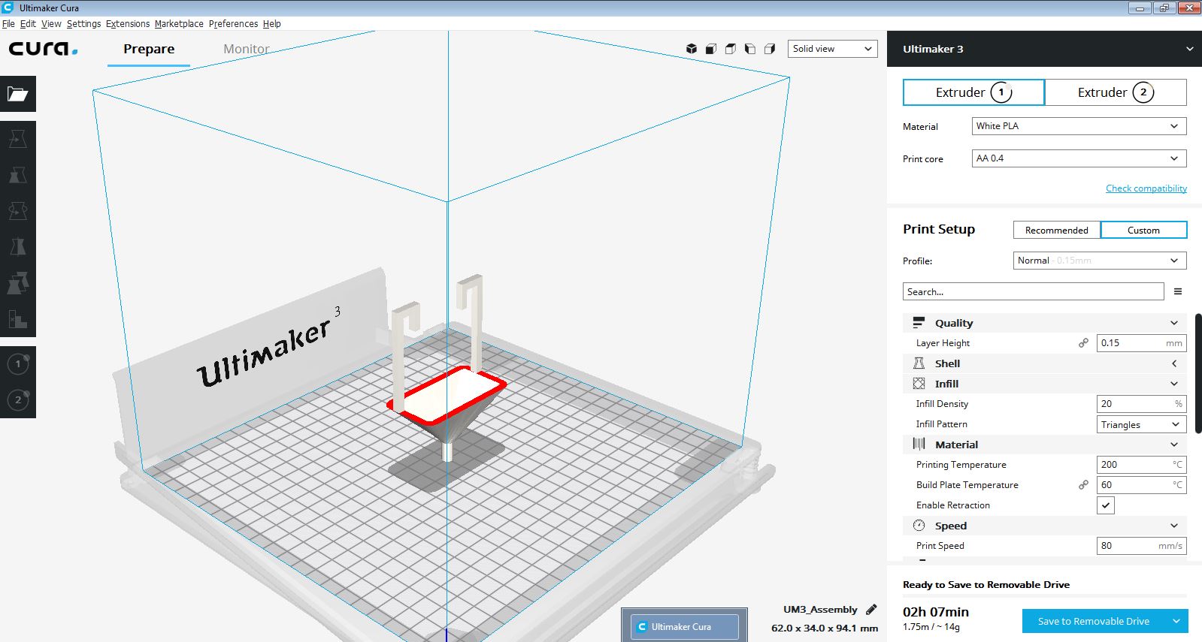Switch to the Prepare stage tab
The height and width of the screenshot is (642, 1202).
point(149,49)
